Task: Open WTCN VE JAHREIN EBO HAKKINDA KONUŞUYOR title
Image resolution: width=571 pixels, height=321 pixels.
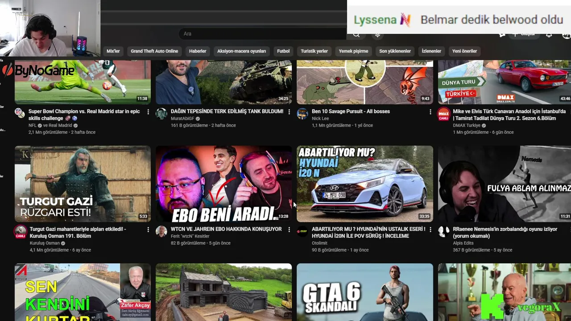Action: 226,229
